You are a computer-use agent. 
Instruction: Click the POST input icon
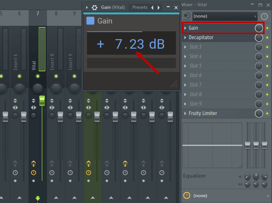[x=187, y=16]
